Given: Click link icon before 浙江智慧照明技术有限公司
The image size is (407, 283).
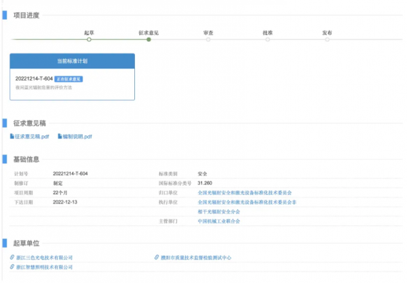Looking at the screenshot, I should tap(12, 267).
